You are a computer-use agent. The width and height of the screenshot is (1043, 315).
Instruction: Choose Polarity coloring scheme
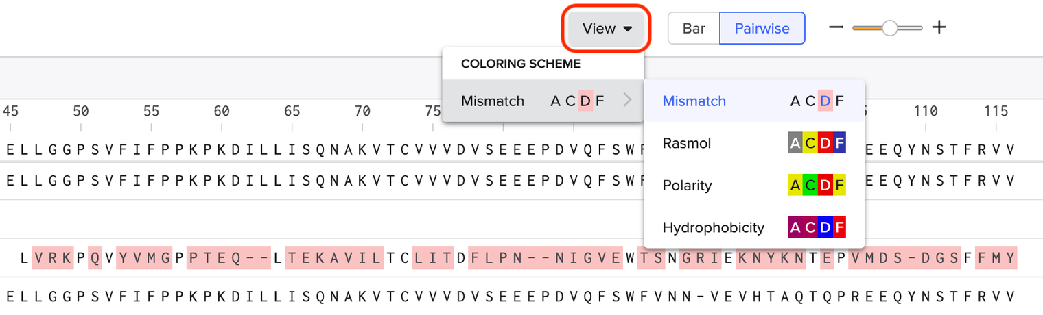688,186
